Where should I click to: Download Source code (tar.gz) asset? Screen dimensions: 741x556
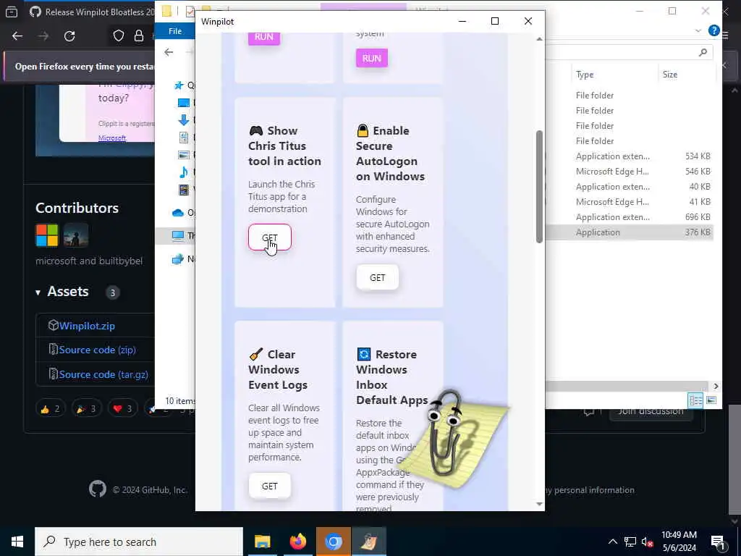[x=103, y=374]
